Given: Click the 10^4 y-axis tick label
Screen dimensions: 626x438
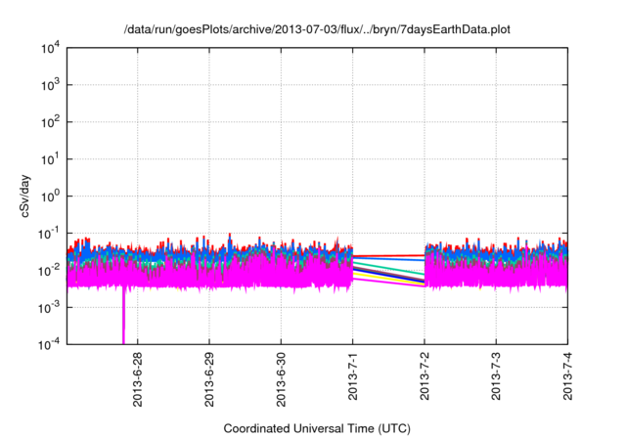Looking at the screenshot, I should click(51, 48).
